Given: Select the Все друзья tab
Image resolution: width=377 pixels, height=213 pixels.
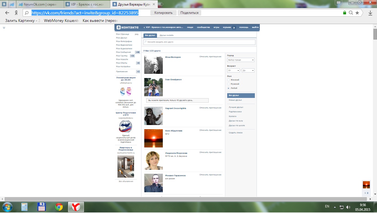Looking at the screenshot, I should point(150,35).
